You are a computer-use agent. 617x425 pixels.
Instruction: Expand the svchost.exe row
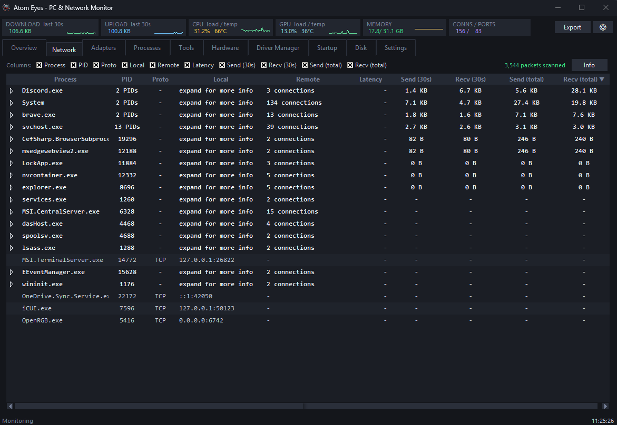[x=12, y=127]
